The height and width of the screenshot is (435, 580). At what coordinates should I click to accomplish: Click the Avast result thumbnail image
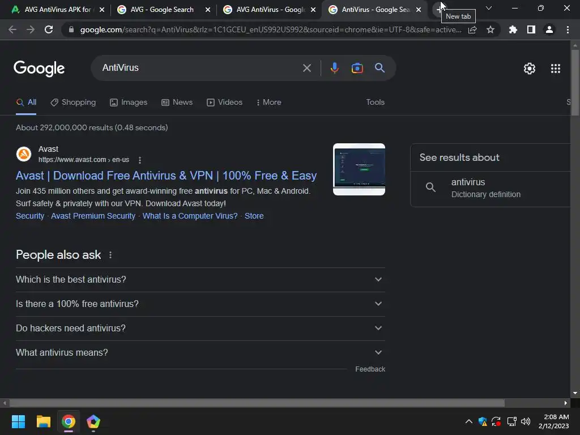[x=359, y=169]
